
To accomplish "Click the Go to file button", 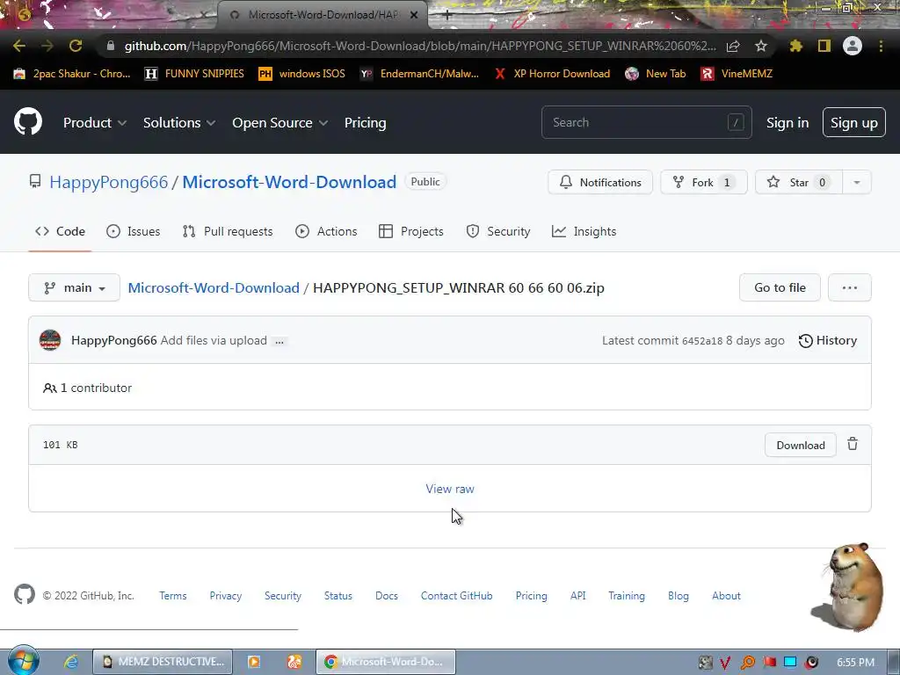I will point(780,287).
